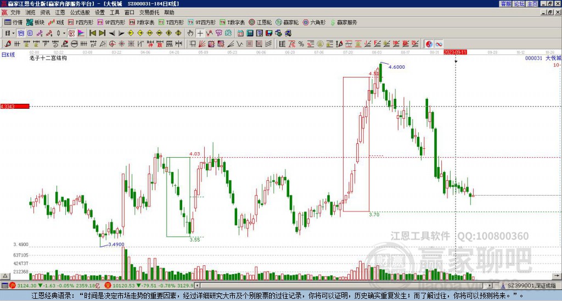562x301 pixels.
Task: Click the 主页 homepage link
Action: pyautogui.click(x=532, y=4)
